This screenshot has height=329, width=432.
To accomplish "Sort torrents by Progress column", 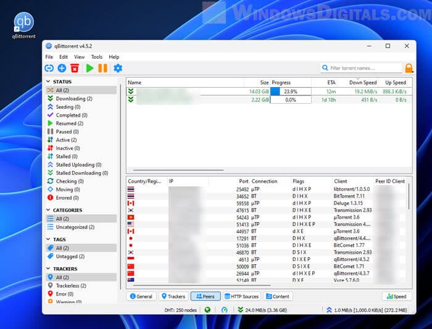I will (x=291, y=82).
